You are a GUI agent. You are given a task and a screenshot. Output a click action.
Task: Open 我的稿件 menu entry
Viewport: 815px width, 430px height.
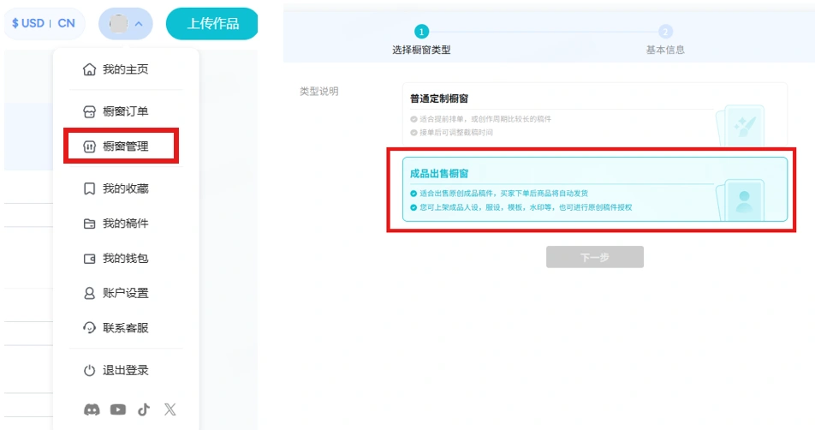tap(126, 224)
